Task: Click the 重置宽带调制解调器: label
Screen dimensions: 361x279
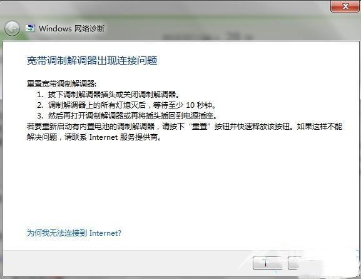Action: tap(61, 84)
